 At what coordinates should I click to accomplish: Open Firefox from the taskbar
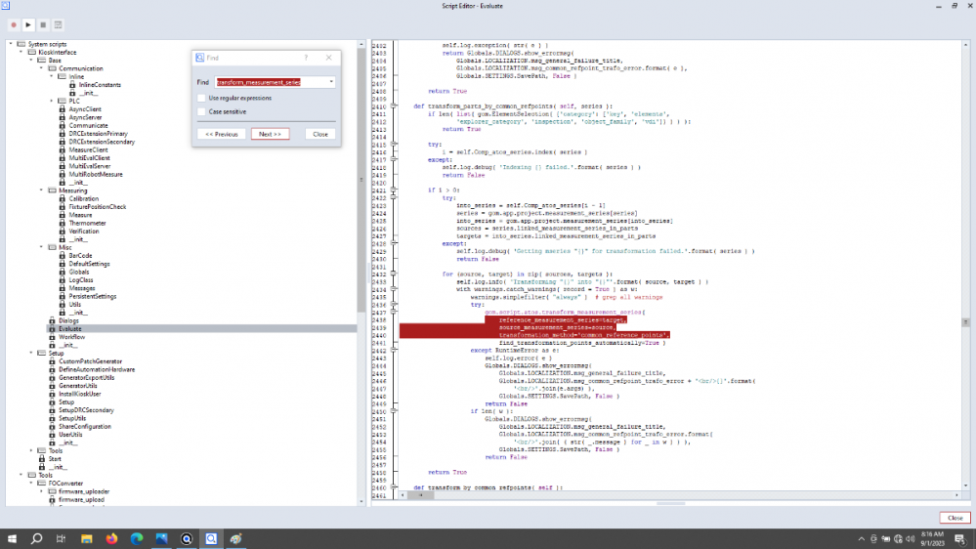[x=110, y=538]
